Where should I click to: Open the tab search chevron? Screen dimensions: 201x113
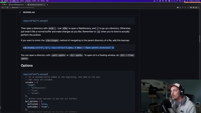[198, 5]
